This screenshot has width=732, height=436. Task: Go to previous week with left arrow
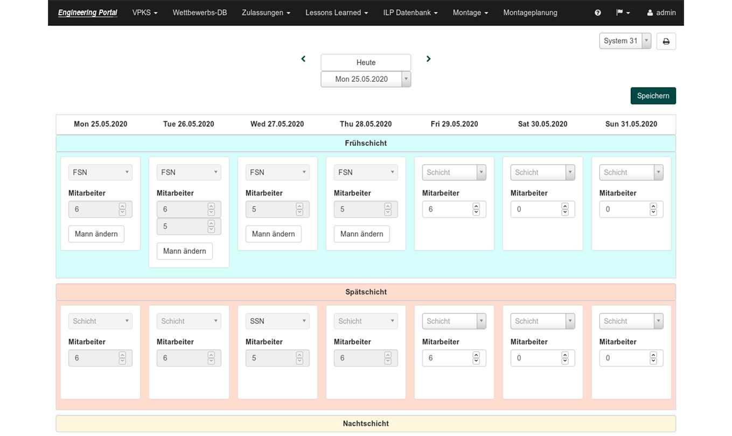click(x=303, y=59)
